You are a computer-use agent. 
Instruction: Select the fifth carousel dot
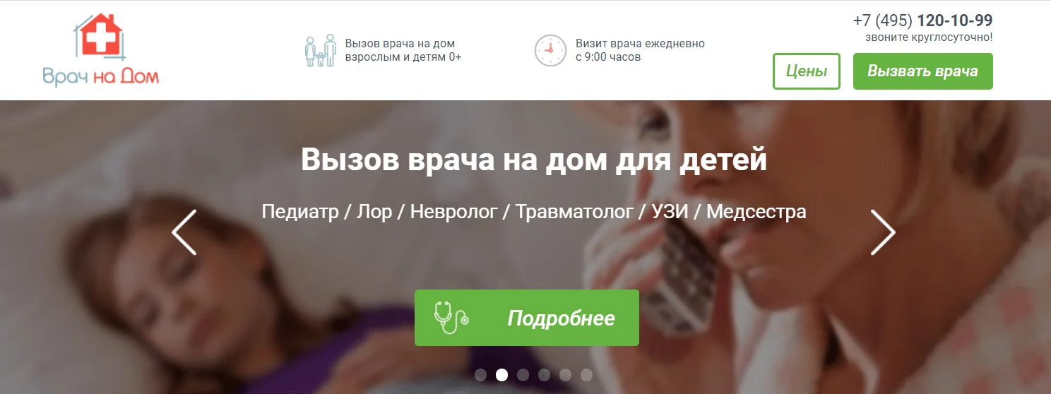point(565,375)
